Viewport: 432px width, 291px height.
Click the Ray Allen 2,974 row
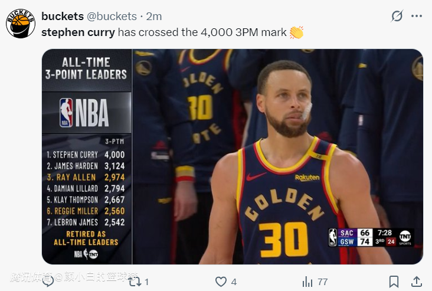tap(86, 176)
